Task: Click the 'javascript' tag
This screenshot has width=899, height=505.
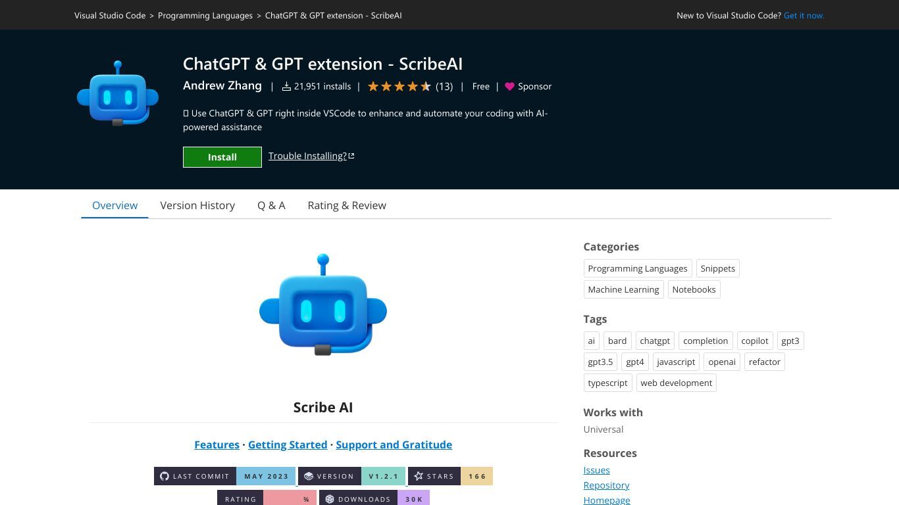Action: [x=676, y=362]
